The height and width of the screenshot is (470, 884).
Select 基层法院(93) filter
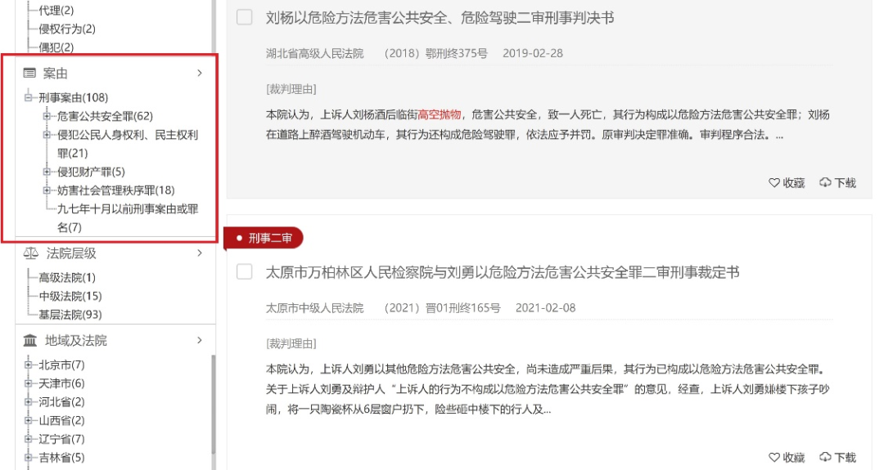pyautogui.click(x=70, y=315)
